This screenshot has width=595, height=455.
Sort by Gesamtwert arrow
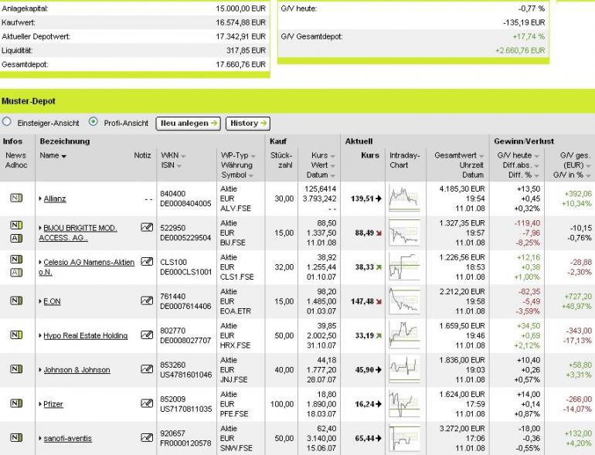pos(481,156)
